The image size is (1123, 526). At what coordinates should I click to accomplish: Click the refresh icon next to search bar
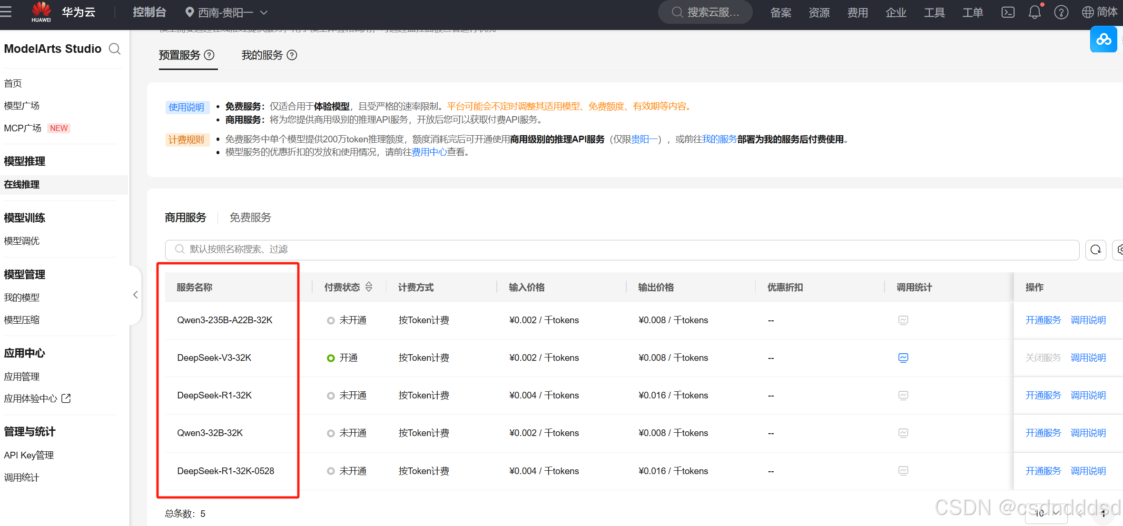1095,250
